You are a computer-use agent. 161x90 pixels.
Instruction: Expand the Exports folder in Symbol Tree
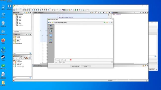coord(14,38)
